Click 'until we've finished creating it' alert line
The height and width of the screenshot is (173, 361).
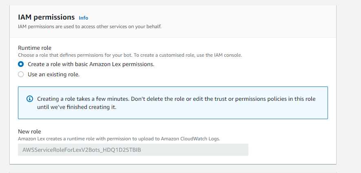click(77, 107)
